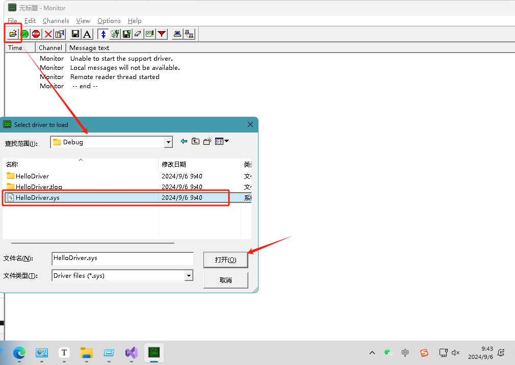Click the red STOP icon on the toolbar
Screen dimensions: 515x365
[35, 34]
